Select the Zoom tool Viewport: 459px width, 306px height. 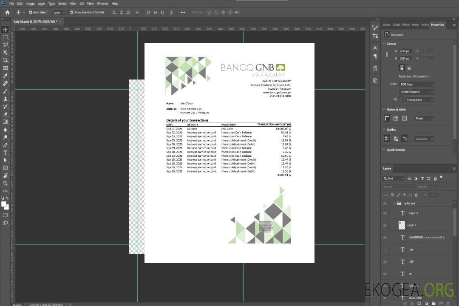click(5, 183)
